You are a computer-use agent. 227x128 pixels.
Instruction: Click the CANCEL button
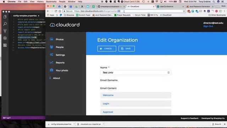coord(107,49)
